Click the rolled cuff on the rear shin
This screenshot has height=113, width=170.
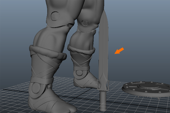81,50
